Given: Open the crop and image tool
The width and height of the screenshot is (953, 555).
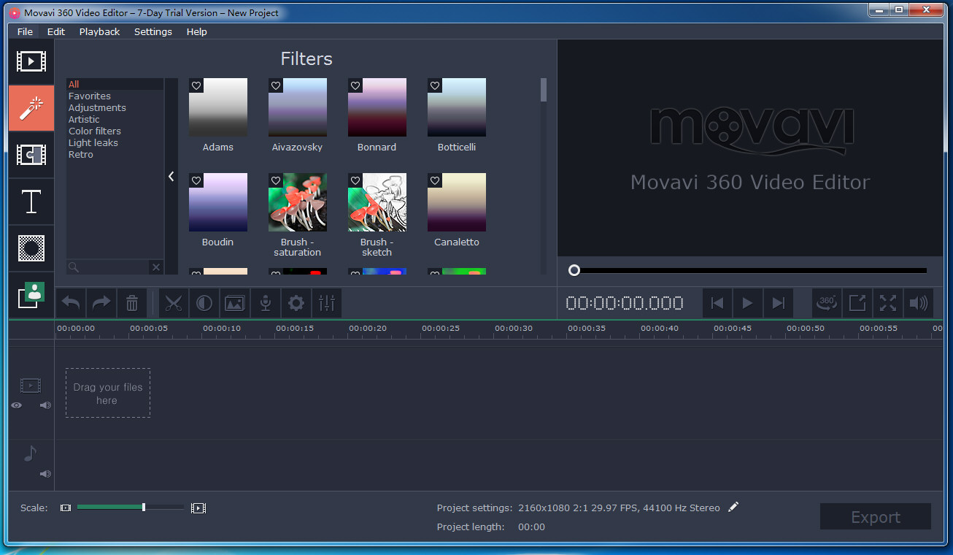Looking at the screenshot, I should tap(234, 303).
